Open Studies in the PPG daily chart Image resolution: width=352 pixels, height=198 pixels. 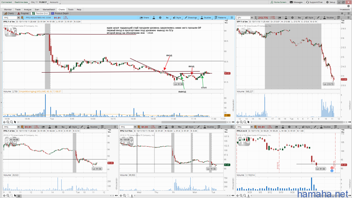pos(325,127)
